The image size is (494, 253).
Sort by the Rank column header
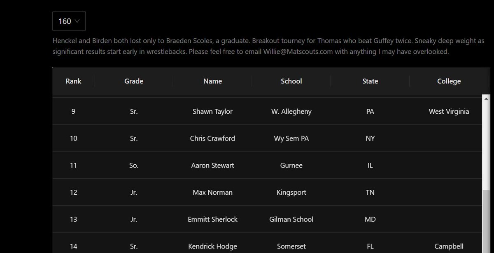(73, 81)
